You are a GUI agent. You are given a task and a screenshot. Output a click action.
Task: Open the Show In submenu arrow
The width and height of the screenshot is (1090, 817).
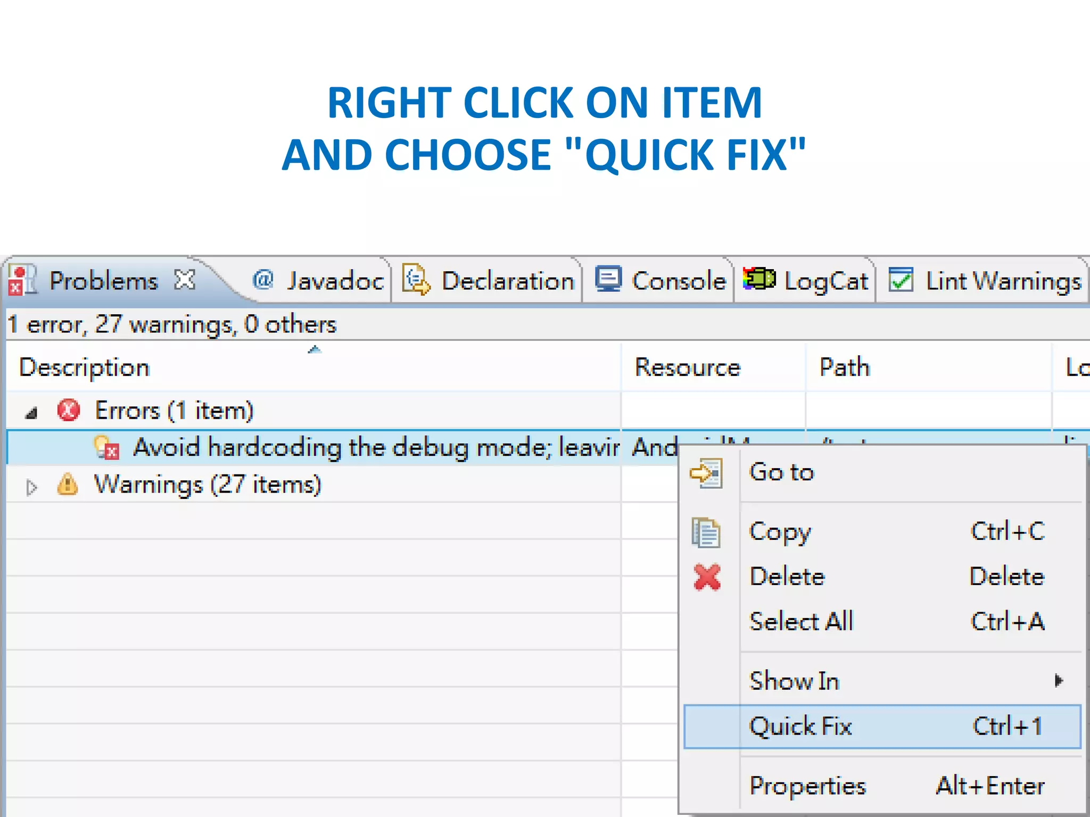coord(1058,681)
